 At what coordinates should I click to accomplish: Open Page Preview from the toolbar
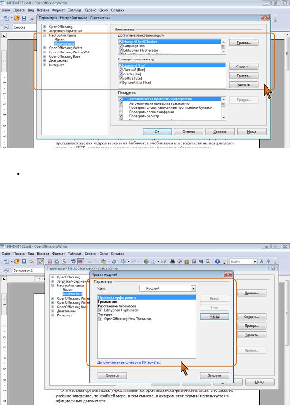pos(64,262)
